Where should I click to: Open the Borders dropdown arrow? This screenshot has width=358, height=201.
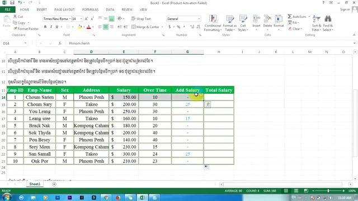click(73, 27)
